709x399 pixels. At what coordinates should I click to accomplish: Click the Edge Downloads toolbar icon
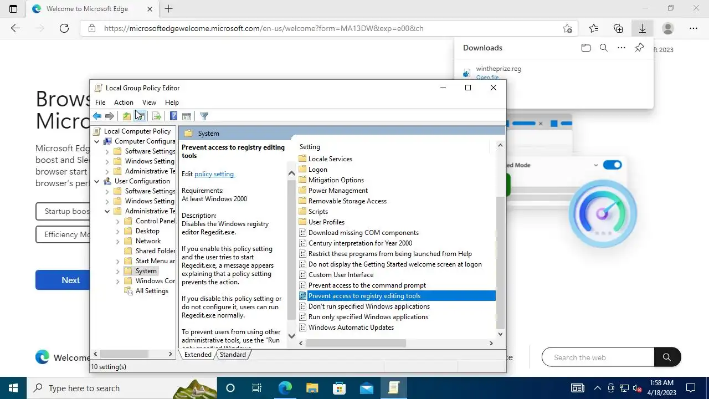pos(643,28)
